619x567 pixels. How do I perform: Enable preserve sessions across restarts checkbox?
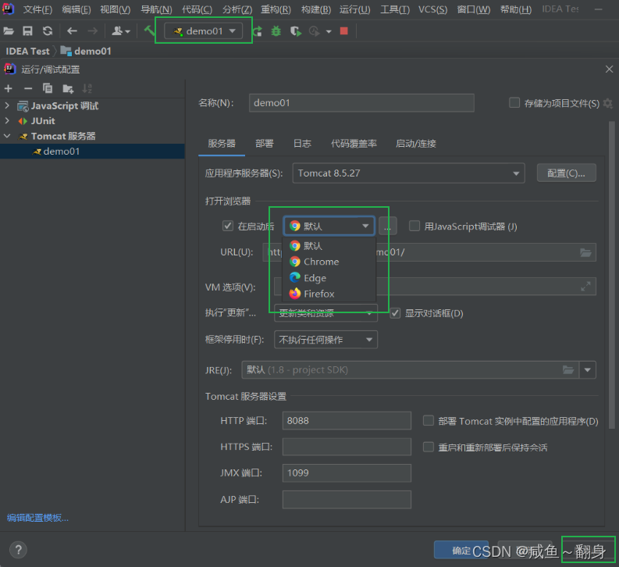pyautogui.click(x=429, y=447)
